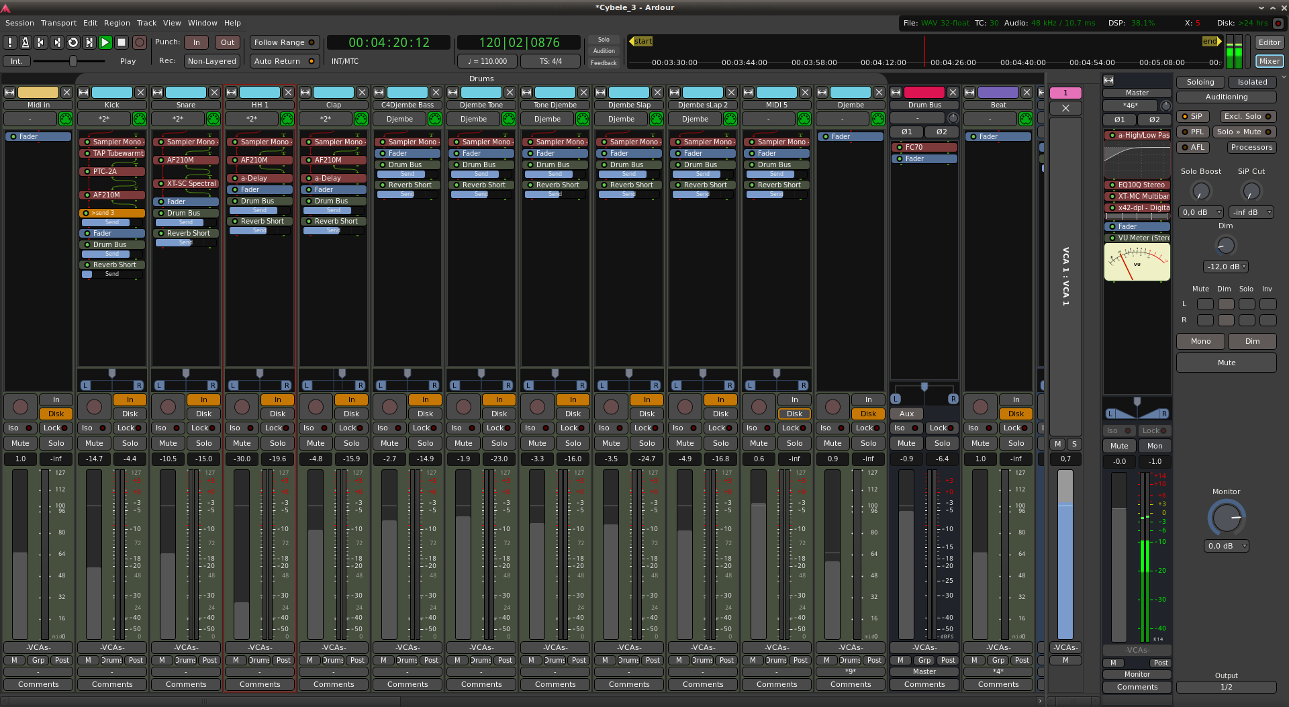
Task: Toggle strip width icon on Midi in strip
Action: coord(10,93)
